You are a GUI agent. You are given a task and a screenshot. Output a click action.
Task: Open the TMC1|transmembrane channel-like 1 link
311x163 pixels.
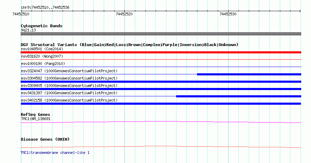click(55, 153)
